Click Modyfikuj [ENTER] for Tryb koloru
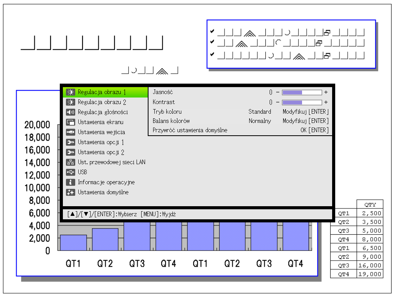 coord(306,112)
